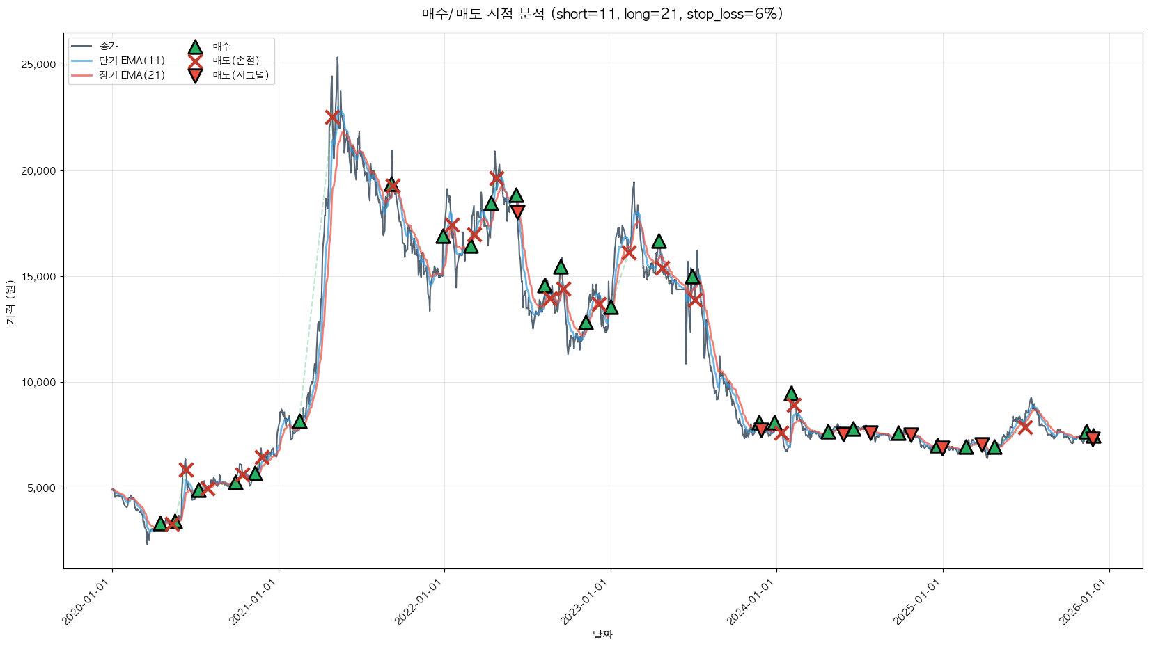Click the 매도(손절) legend label
The image size is (1149, 647).
(x=236, y=61)
